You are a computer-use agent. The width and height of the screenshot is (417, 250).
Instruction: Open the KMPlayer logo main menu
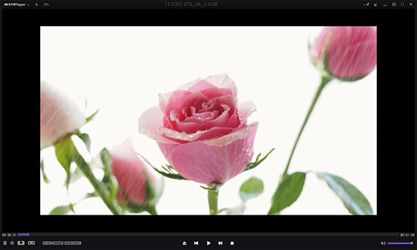[15, 5]
